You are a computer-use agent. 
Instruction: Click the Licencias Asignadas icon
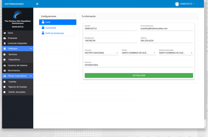coord(5,43)
